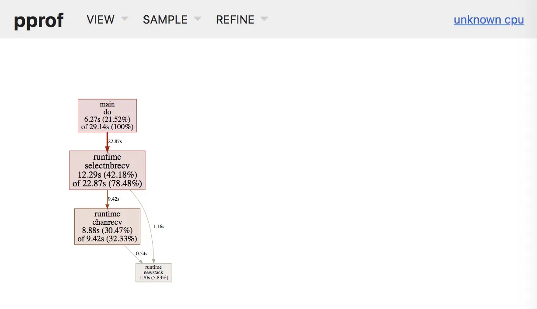The height and width of the screenshot is (309, 537).
Task: Select the runtime chanrecv node
Action: 107,226
